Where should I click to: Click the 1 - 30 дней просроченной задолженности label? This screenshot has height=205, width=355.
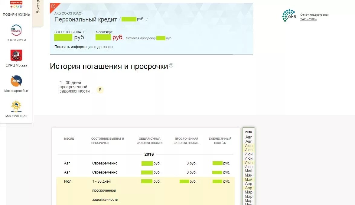click(74, 87)
